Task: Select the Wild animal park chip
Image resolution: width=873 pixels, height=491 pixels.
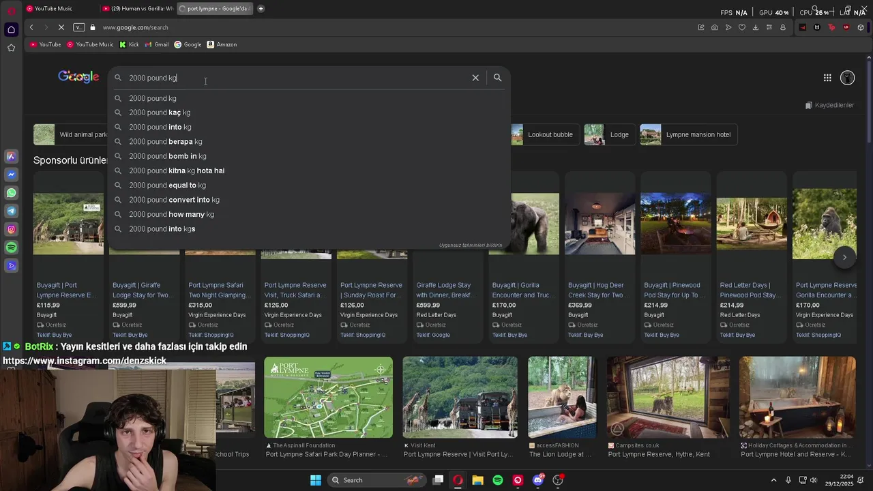Action: [x=70, y=134]
